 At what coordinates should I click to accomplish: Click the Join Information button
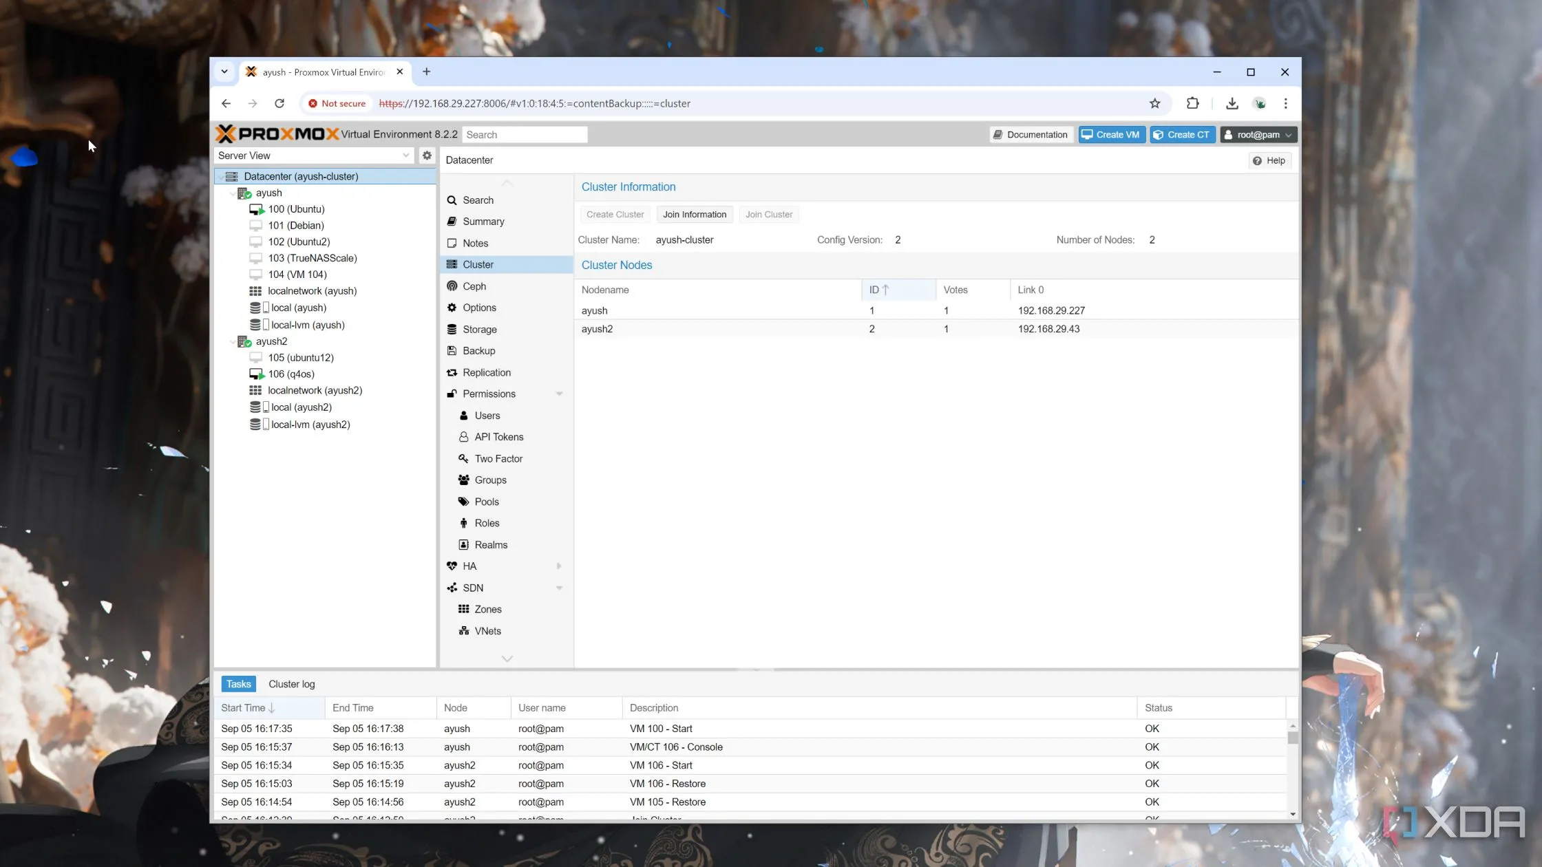pos(694,215)
